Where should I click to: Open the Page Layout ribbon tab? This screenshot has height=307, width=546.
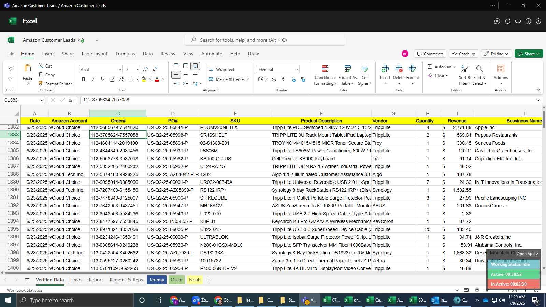click(x=95, y=54)
